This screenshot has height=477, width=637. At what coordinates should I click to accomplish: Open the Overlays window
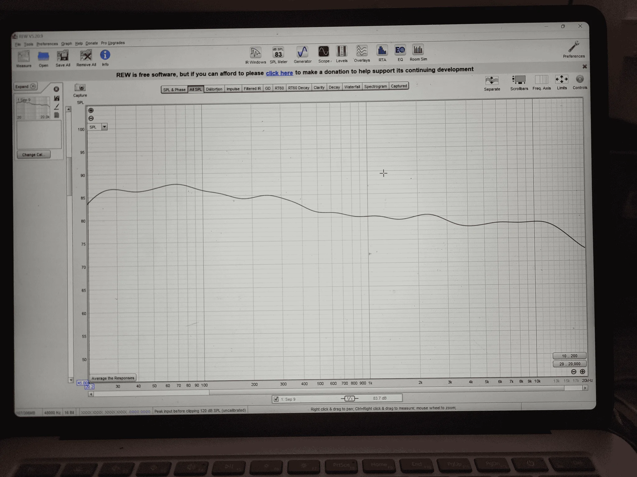362,53
